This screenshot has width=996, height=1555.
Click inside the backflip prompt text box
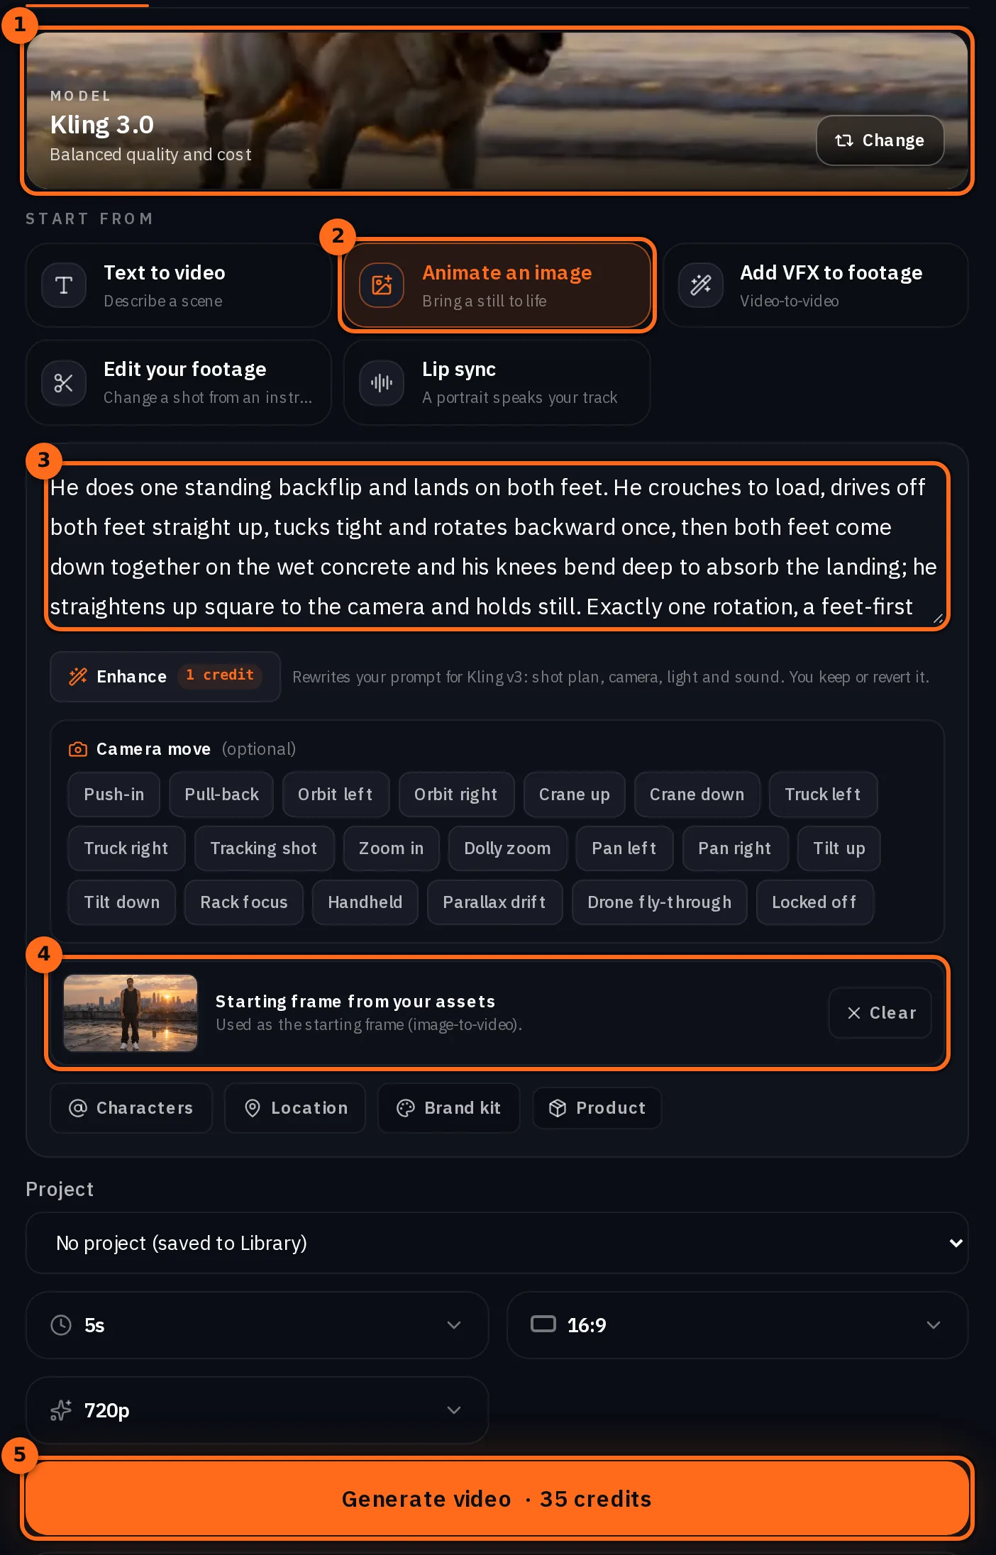tap(497, 546)
